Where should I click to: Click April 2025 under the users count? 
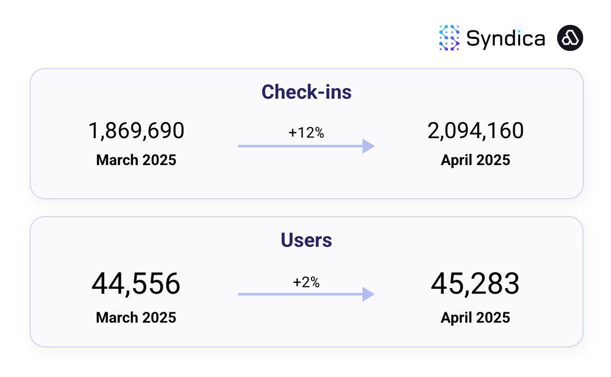coord(475,318)
